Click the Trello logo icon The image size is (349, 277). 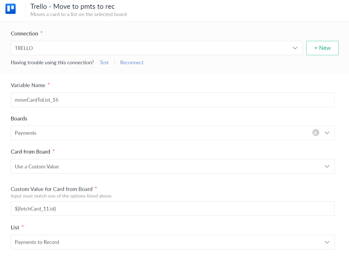[x=11, y=9]
